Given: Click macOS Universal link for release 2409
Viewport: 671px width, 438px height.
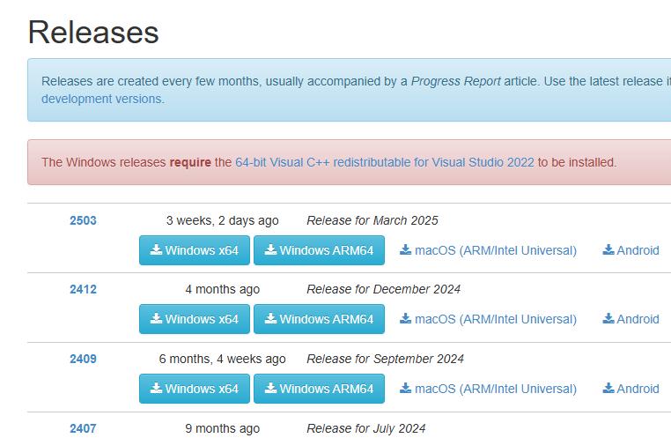Looking at the screenshot, I should click(x=488, y=389).
